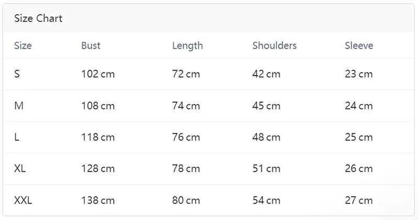Click the Size Chart title
The height and width of the screenshot is (220, 419).
click(x=38, y=19)
